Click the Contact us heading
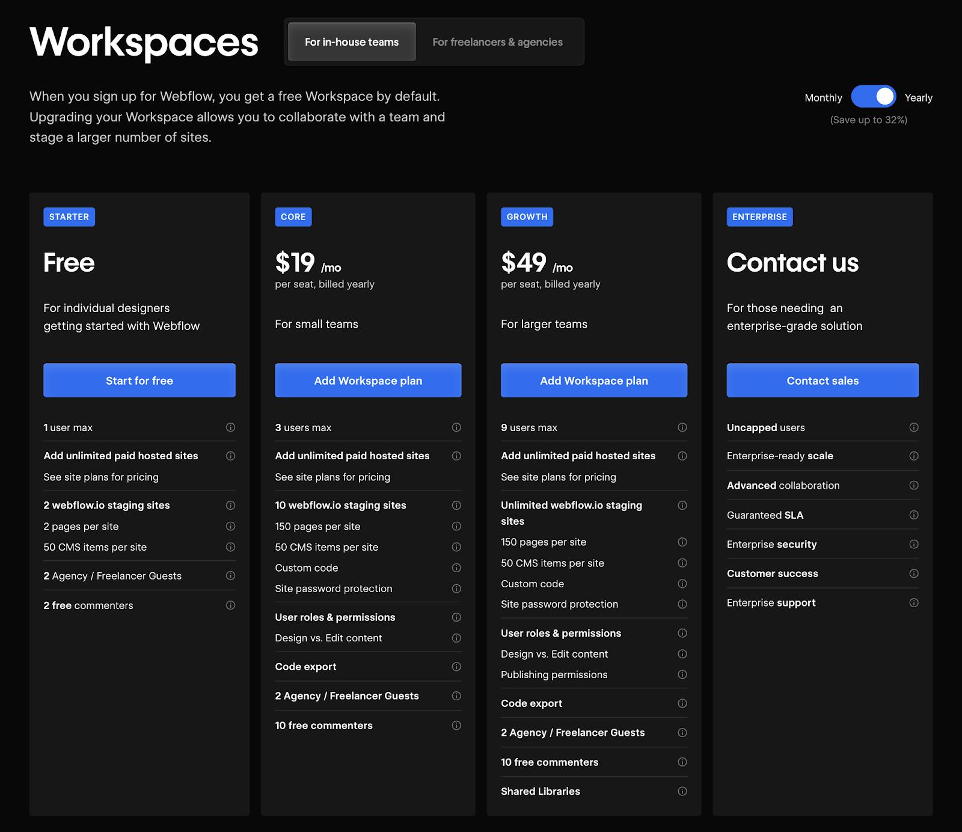 (x=792, y=263)
